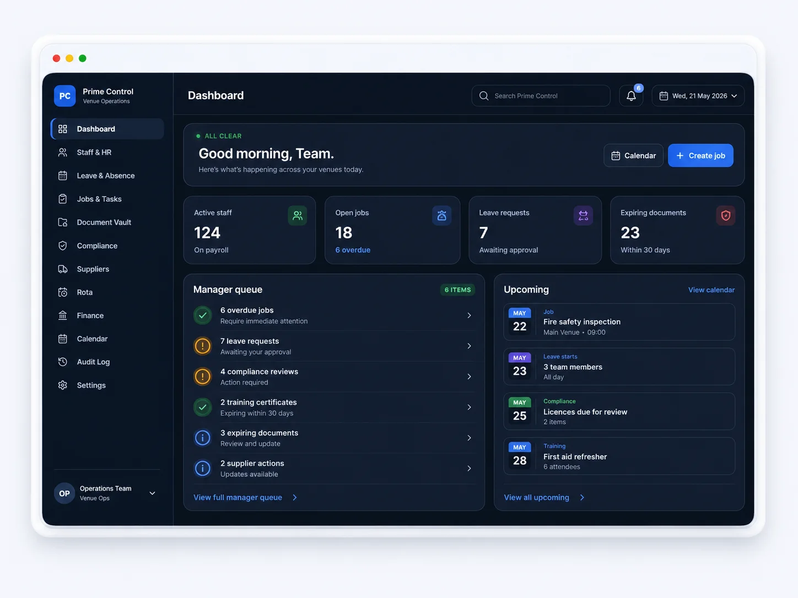Follow the View full manager queue link
The image size is (798, 598).
click(x=245, y=498)
